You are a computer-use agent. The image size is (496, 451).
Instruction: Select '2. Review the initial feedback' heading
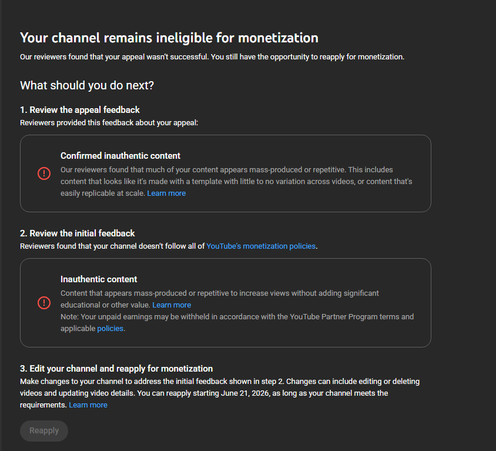tap(78, 233)
